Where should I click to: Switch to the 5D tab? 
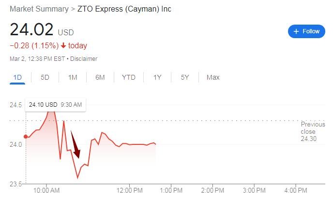tap(45, 77)
